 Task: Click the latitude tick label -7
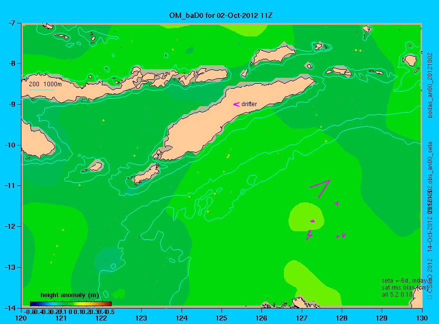point(12,23)
